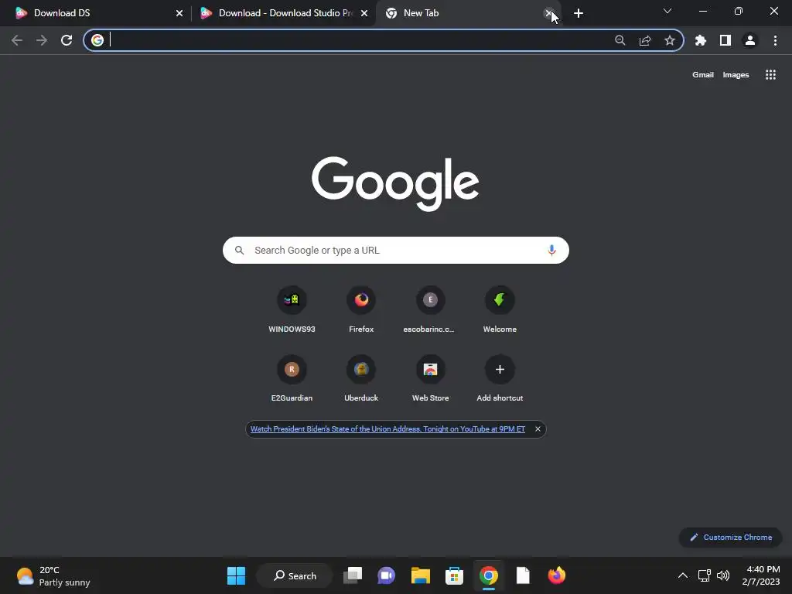Screen dimensions: 792x594
Task: Reload the page with the refresh icon
Action: point(67,40)
